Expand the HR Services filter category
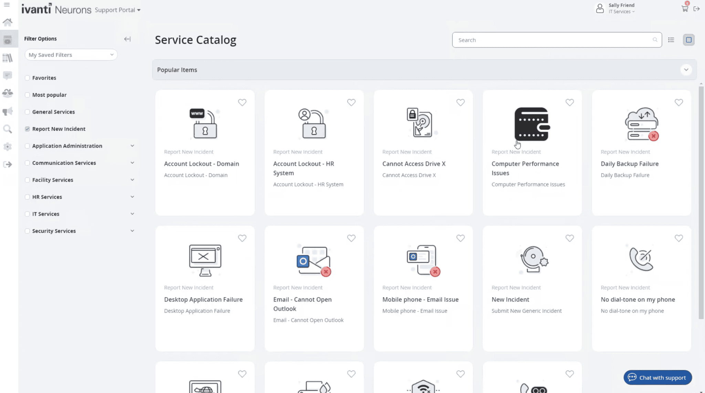The width and height of the screenshot is (705, 393). point(133,196)
